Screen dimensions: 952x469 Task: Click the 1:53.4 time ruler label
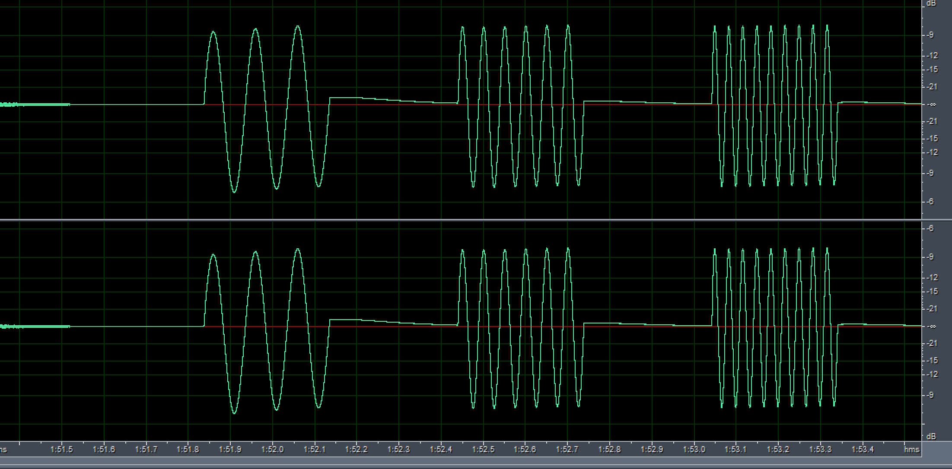pos(863,450)
